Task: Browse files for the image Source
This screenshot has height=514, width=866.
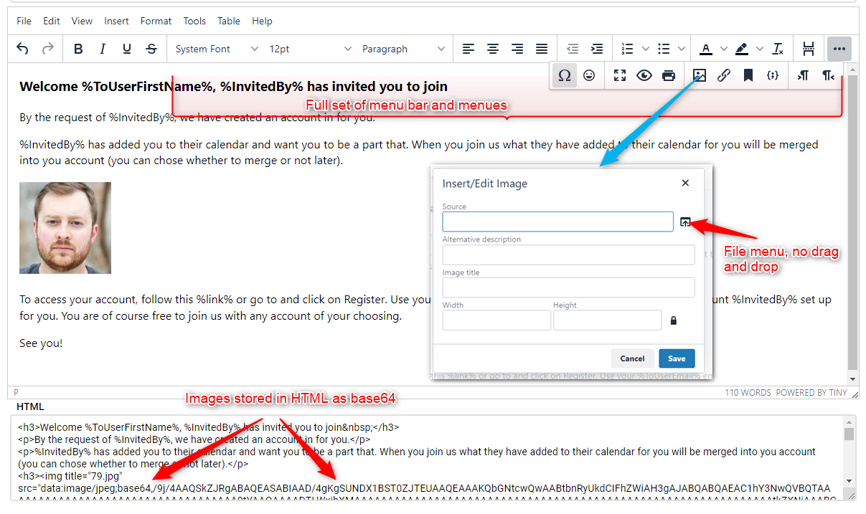Action: click(x=687, y=222)
